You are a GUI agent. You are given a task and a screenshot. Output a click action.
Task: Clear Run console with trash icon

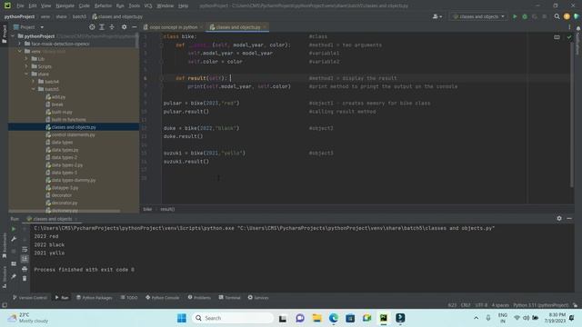(x=25, y=279)
